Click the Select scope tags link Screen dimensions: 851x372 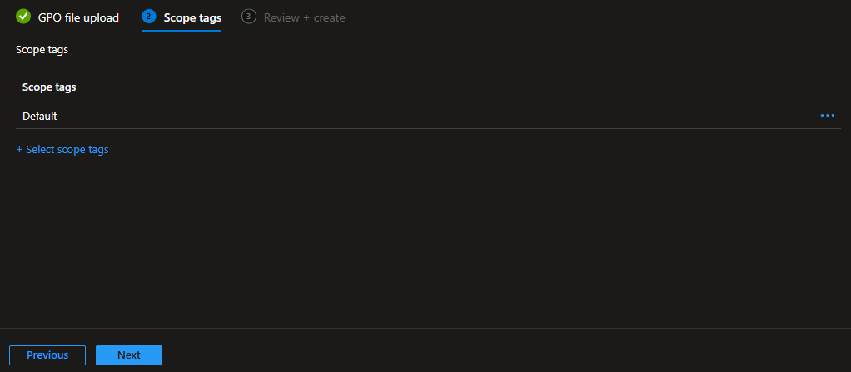[x=67, y=150]
